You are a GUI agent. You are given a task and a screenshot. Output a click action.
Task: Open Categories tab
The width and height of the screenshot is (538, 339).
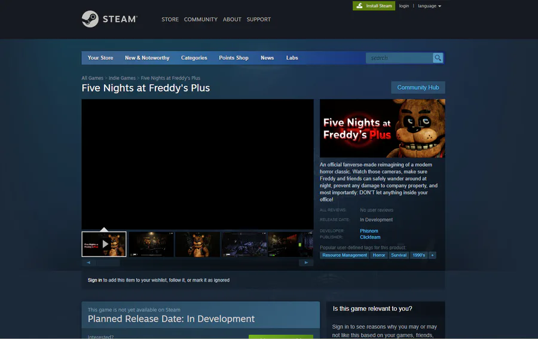194,58
